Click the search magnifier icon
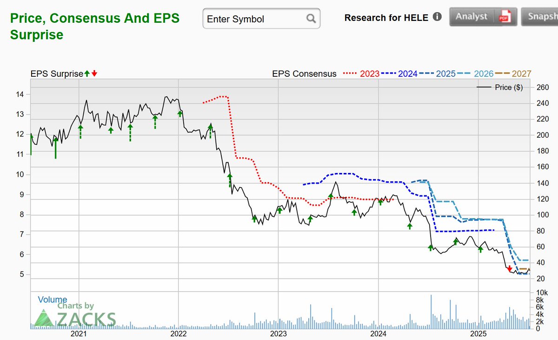558x340 pixels. click(x=311, y=19)
